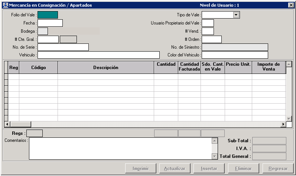The width and height of the screenshot is (296, 176).
Task: Click the # Vend. input field
Action: 208,31
